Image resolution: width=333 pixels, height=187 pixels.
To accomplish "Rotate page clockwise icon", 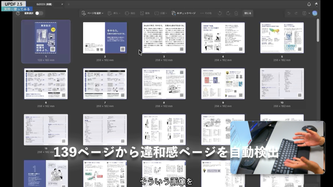I will (228, 13).
